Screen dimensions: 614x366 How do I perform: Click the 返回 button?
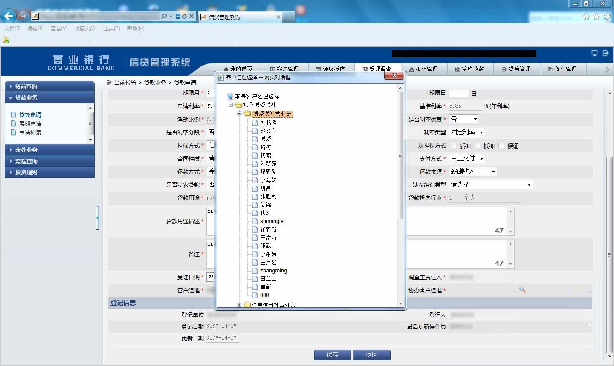372,355
